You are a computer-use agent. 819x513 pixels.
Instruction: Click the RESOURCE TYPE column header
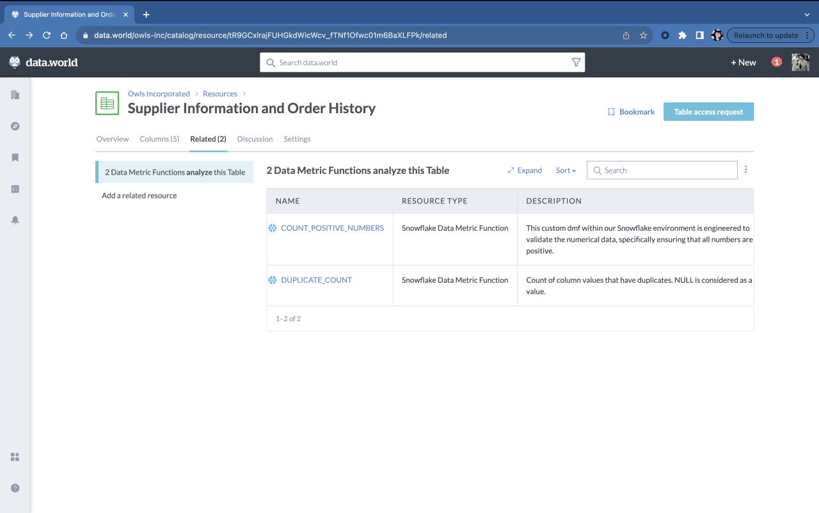(434, 201)
